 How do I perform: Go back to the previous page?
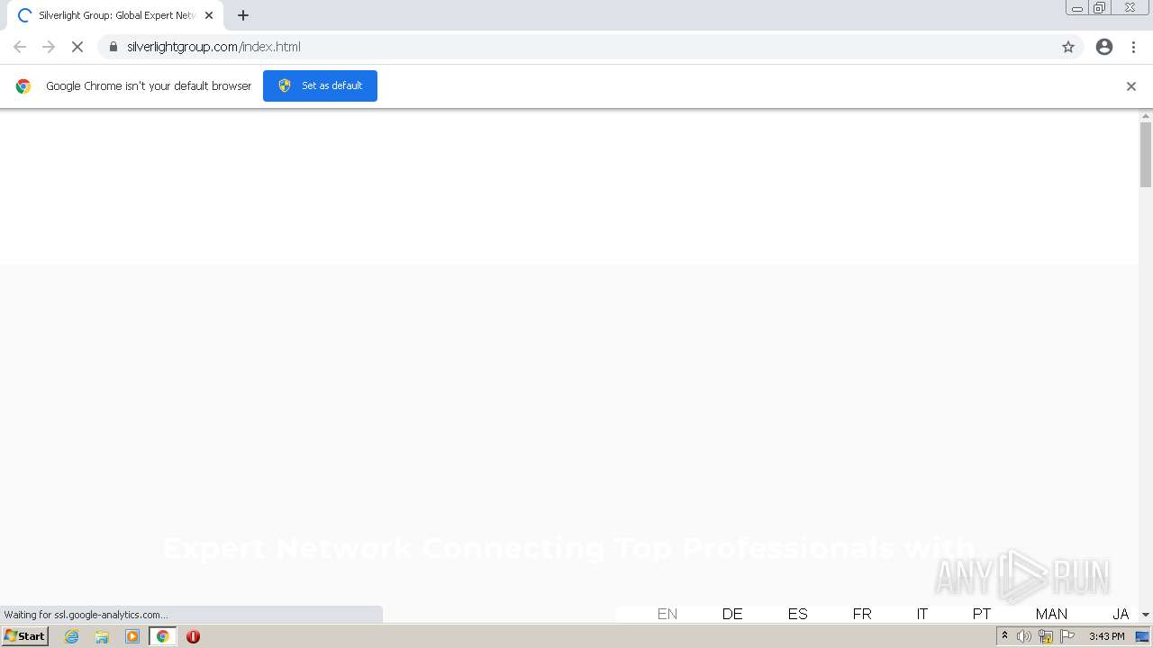pyautogui.click(x=20, y=47)
